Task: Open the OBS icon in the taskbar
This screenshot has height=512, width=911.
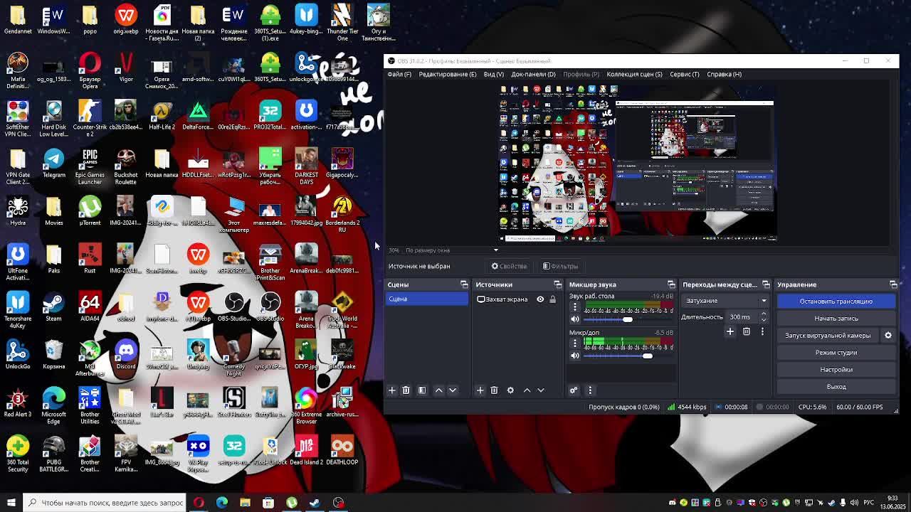Action: [338, 503]
